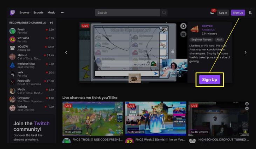Open Myth channel in sidebar
The width and height of the screenshot is (256, 149).
(32, 91)
